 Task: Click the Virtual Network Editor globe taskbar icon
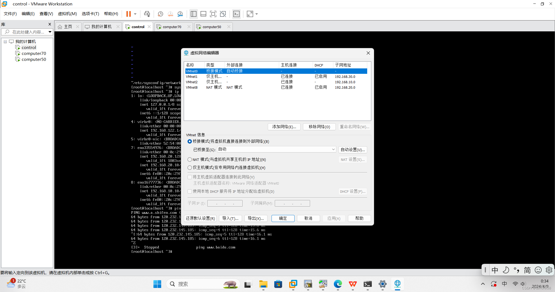point(397,284)
